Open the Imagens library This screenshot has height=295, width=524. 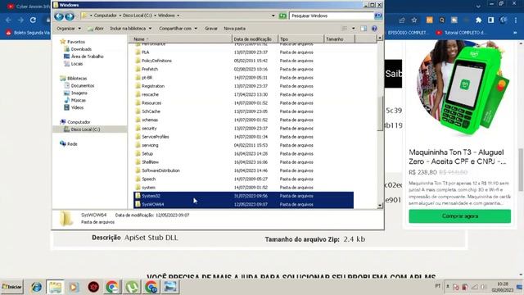pyautogui.click(x=79, y=93)
